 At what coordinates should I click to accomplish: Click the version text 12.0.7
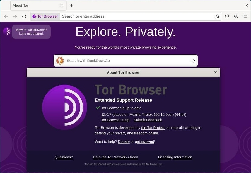click(144, 115)
